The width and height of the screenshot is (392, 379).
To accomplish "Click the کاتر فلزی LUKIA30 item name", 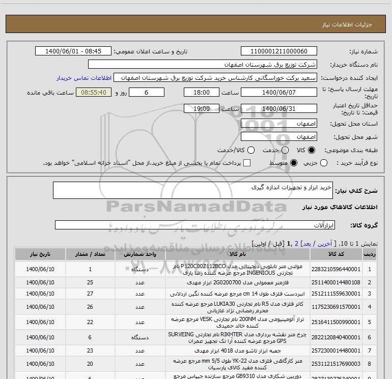I will point(238,307).
